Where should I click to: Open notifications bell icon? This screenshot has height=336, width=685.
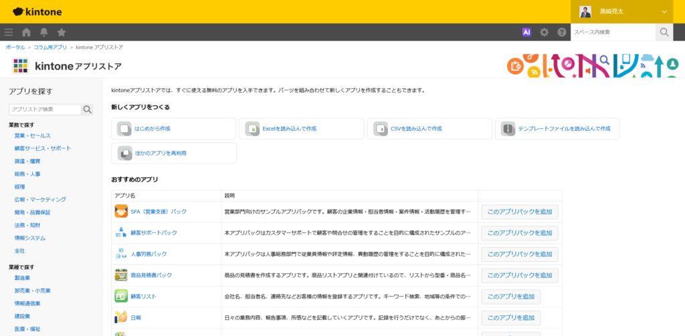(x=44, y=32)
